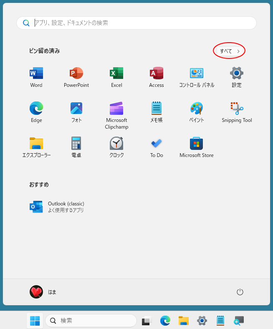Start the ペイント app
This screenshot has height=329, width=273.
tap(197, 112)
